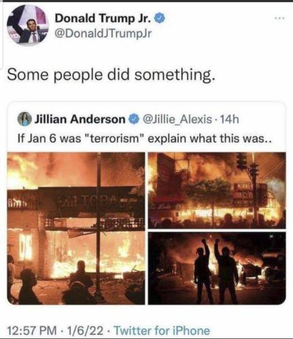The height and width of the screenshot is (339, 293).
Task: Open Jillian Anderson's small avatar
Action: 24,119
